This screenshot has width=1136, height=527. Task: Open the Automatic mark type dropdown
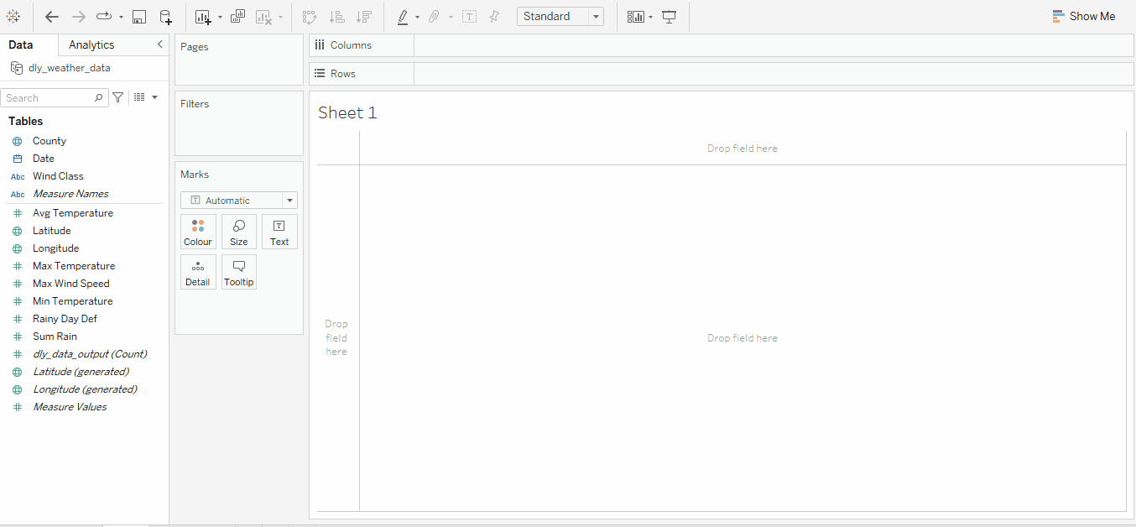tap(289, 200)
